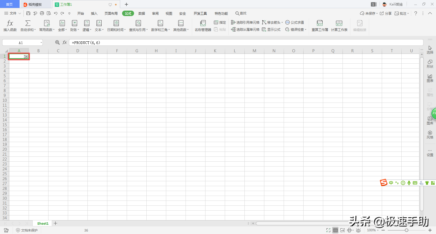Switch to Page Break Preview in status bar
This screenshot has height=234, width=436.
tap(343, 230)
